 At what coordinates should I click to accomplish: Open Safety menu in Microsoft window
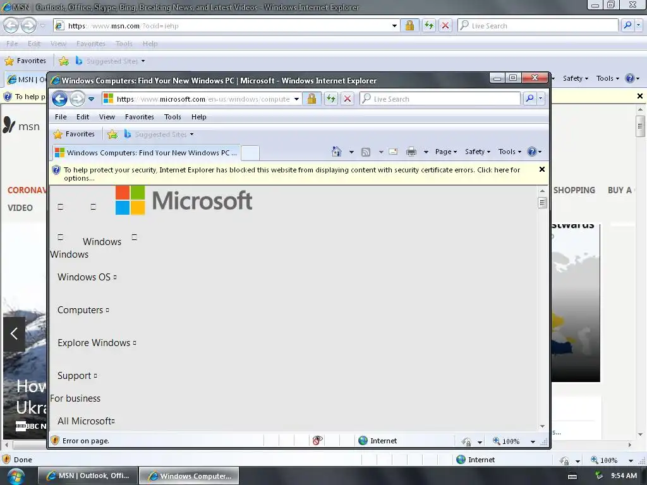[x=478, y=152]
